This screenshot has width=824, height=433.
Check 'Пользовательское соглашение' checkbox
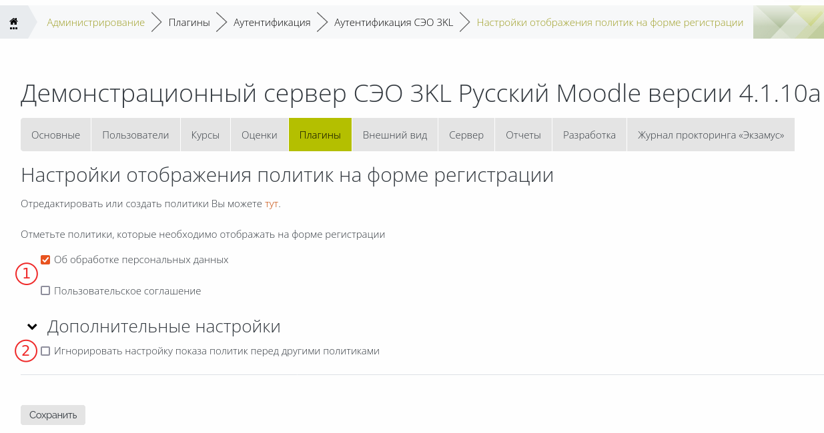[45, 291]
